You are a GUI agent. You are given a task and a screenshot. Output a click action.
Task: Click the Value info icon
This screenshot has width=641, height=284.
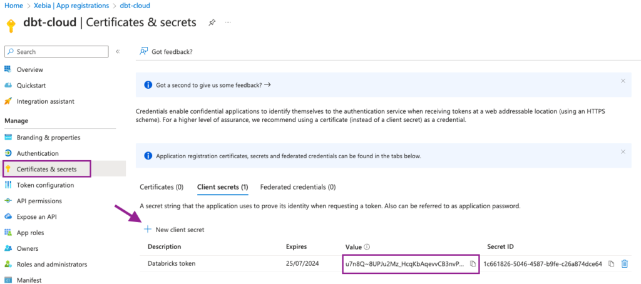(367, 247)
